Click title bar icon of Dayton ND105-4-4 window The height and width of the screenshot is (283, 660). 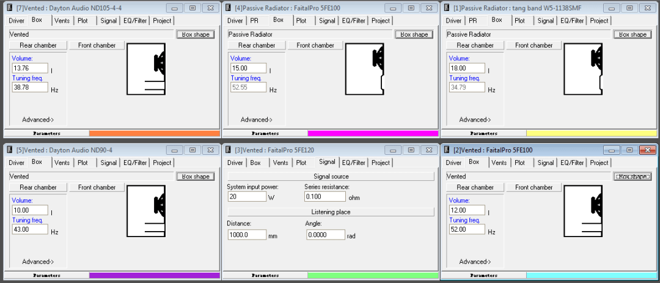[x=9, y=8]
